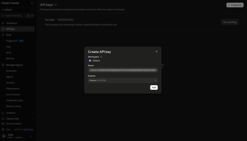The width and height of the screenshot is (247, 141).
Task: Collapse the Build section chevron
Action: [33, 35]
